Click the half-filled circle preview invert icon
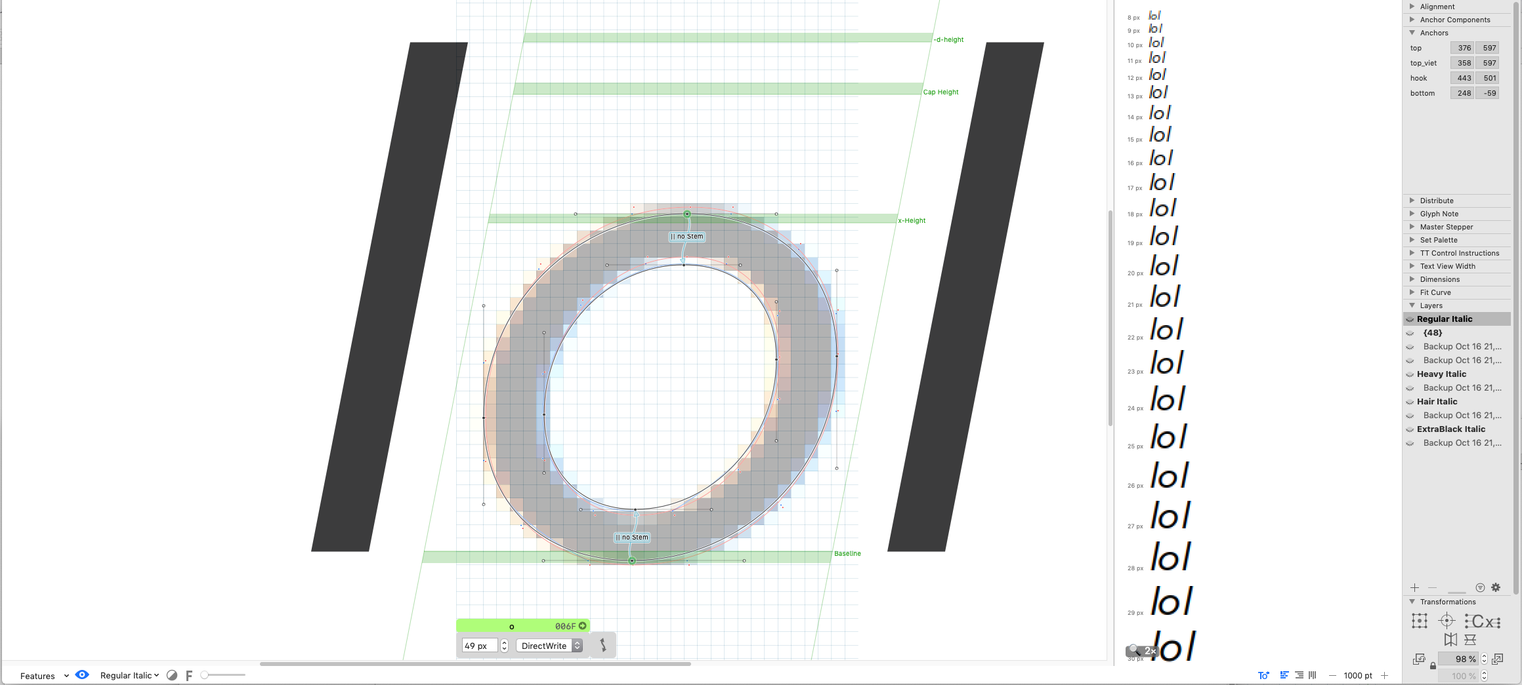Viewport: 1522px width, 685px height. (x=172, y=675)
